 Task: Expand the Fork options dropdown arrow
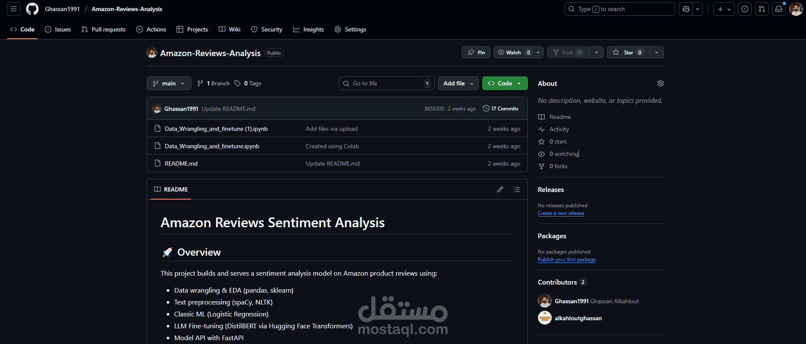click(x=596, y=52)
